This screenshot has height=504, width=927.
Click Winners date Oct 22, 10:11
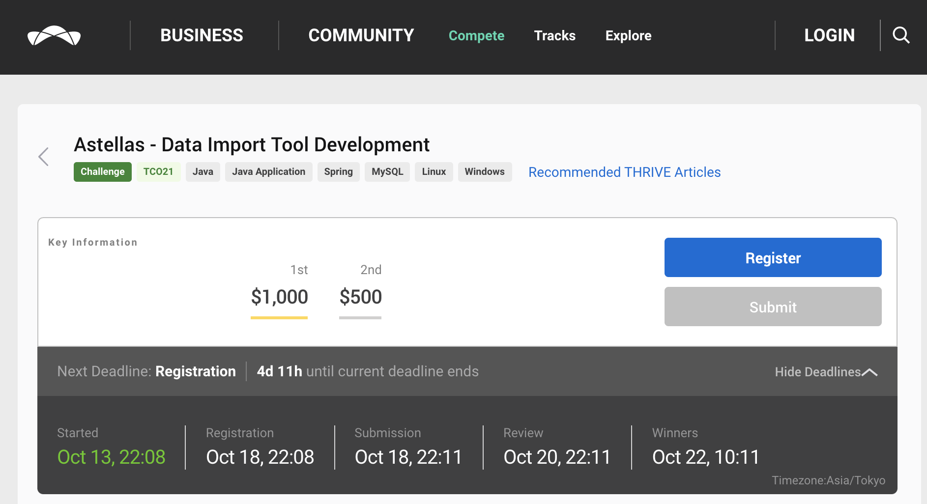click(x=706, y=457)
